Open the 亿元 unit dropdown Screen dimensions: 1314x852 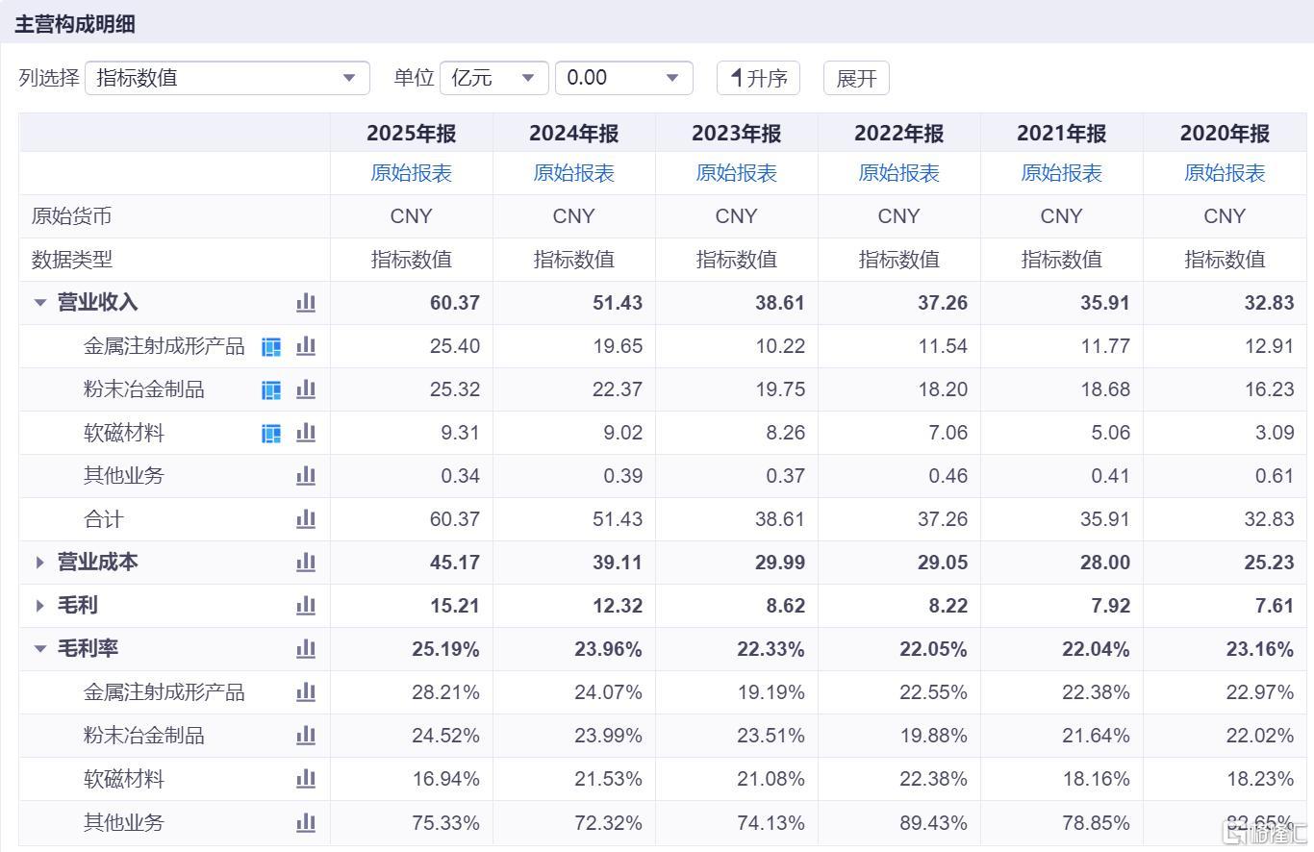coord(494,78)
